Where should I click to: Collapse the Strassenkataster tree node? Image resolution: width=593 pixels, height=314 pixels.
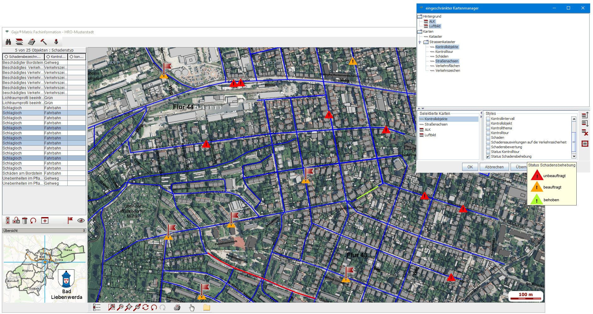point(420,42)
